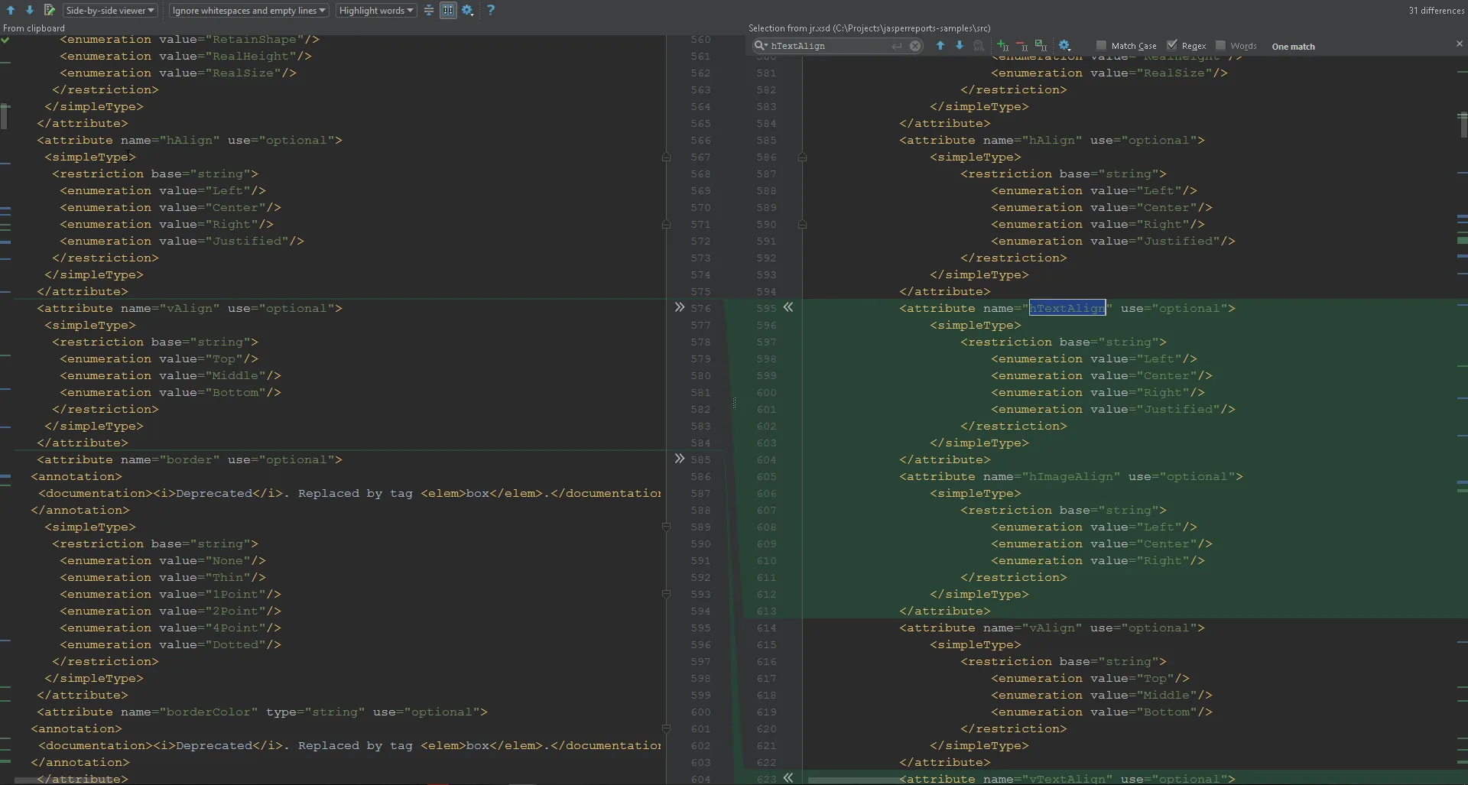Image resolution: width=1468 pixels, height=785 pixels.
Task: Revert right change at line 595
Action: 788,307
